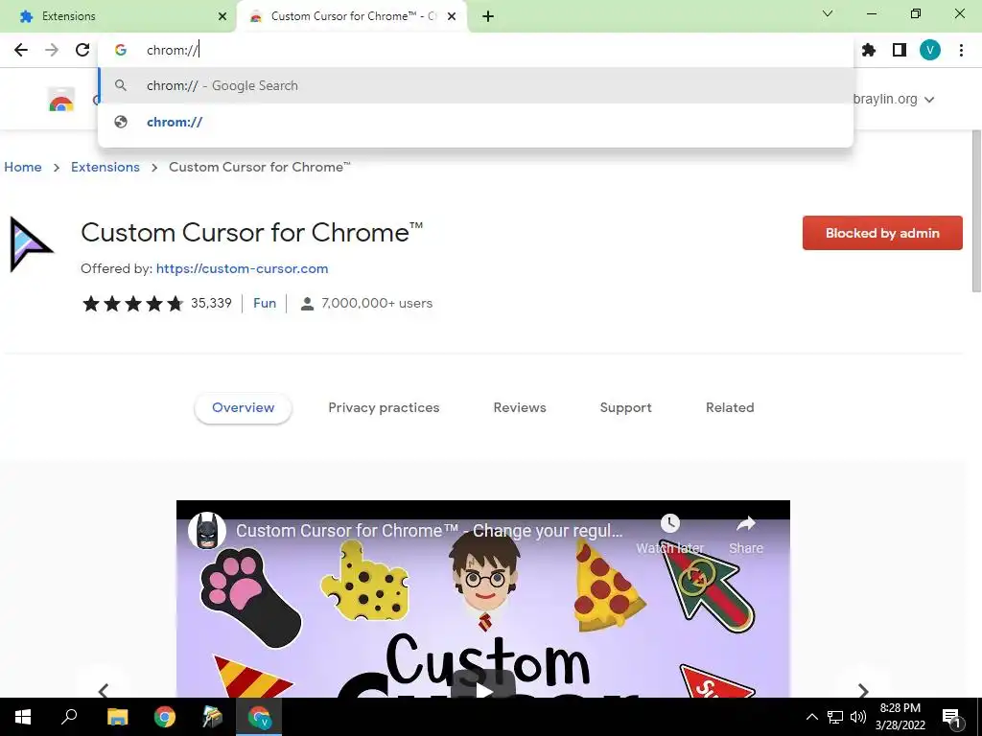Click the Batman channel avatar in video
Image resolution: width=982 pixels, height=736 pixels.
(x=207, y=531)
